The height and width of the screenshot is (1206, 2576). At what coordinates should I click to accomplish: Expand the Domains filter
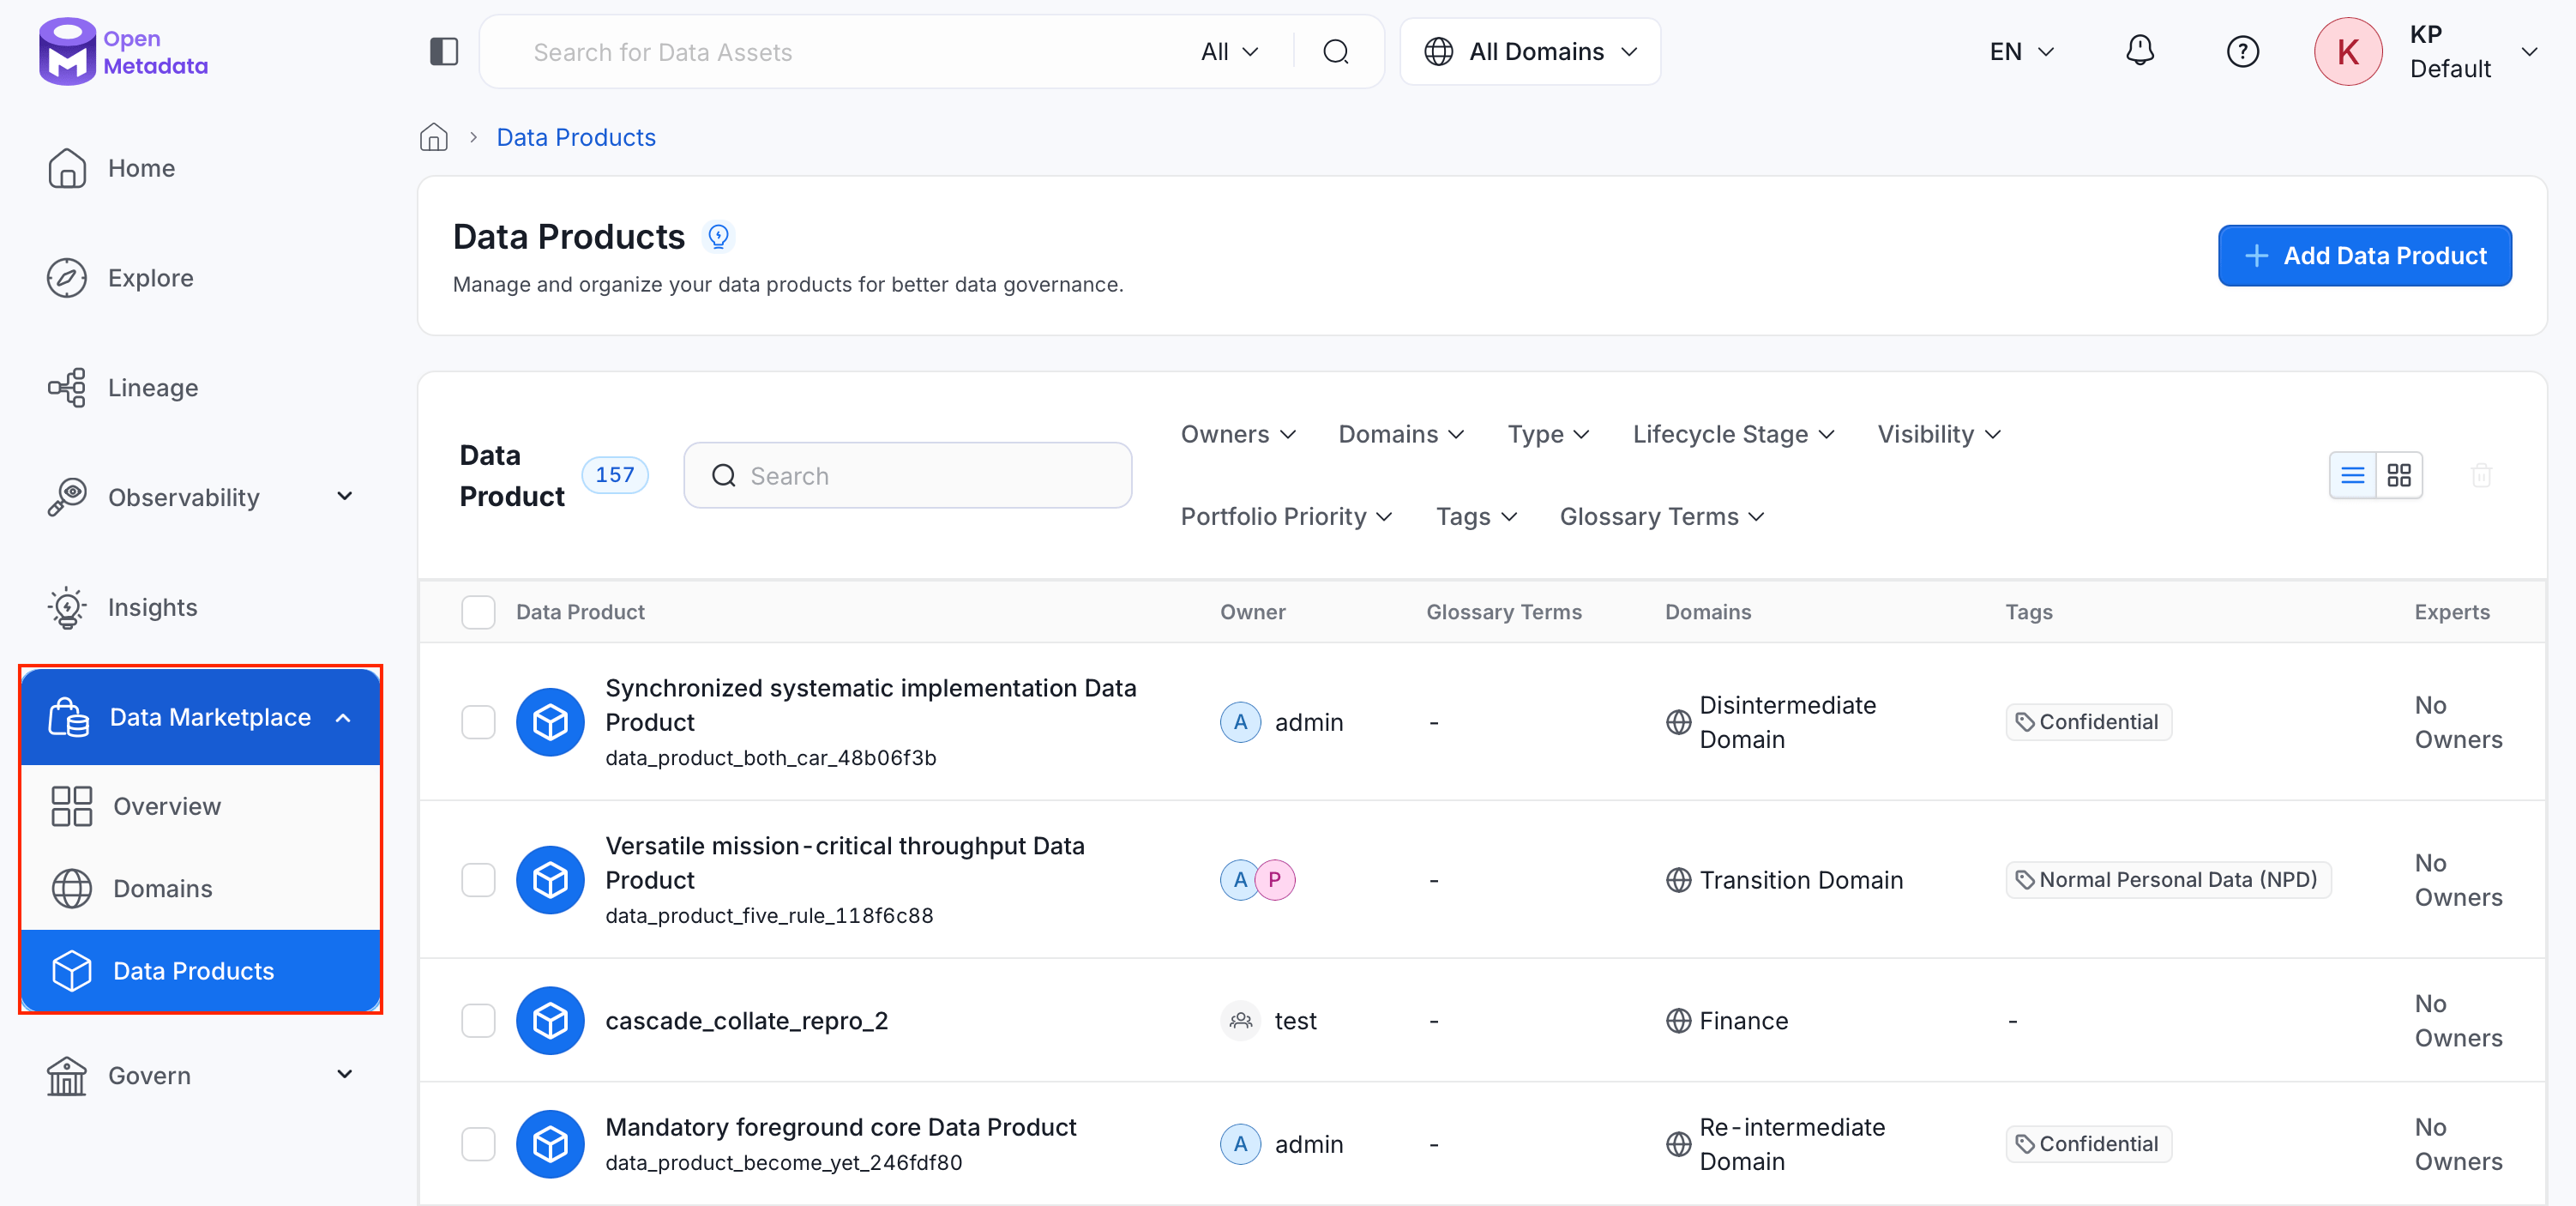tap(1401, 434)
